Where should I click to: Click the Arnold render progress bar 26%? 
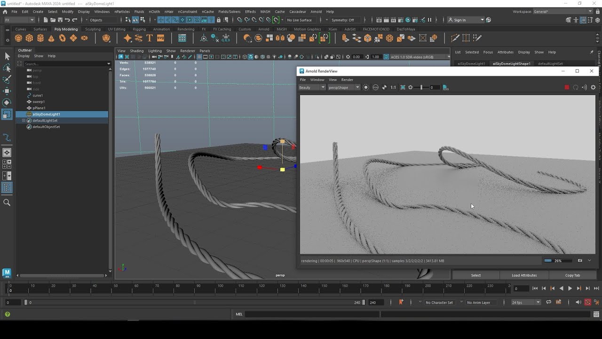tap(558, 260)
